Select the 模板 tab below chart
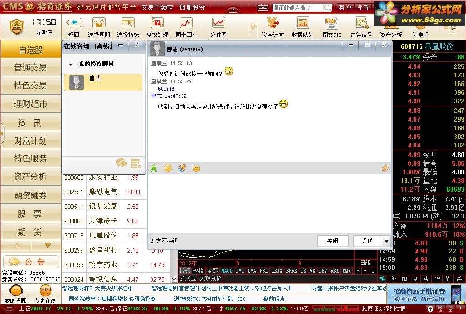This screenshot has height=314, width=466. tap(198, 271)
